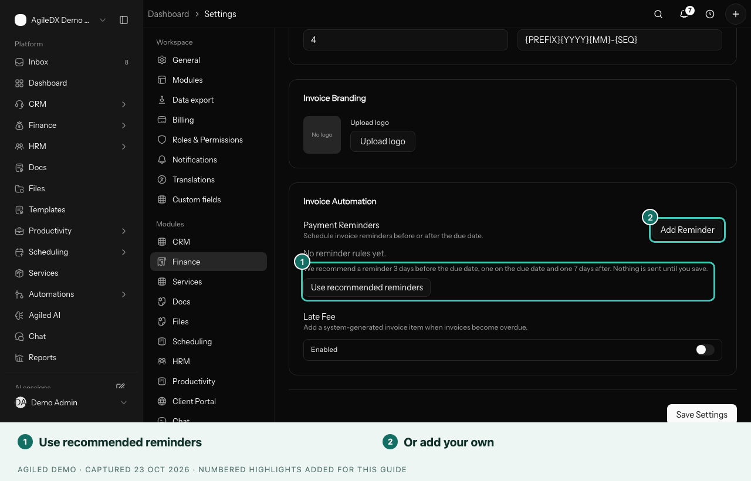Click the plus quick-create icon
Screen dimensions: 751x481
pos(736,14)
